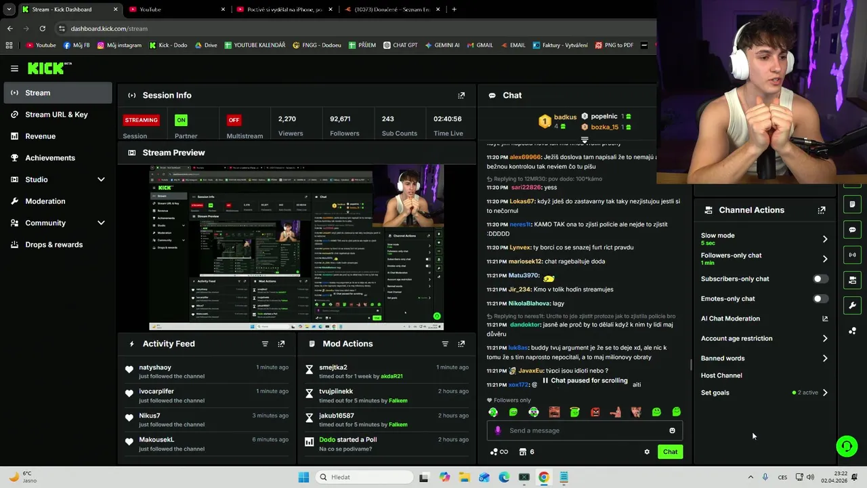Click the purple microphone icon in message box
The image size is (867, 488).
click(x=498, y=430)
